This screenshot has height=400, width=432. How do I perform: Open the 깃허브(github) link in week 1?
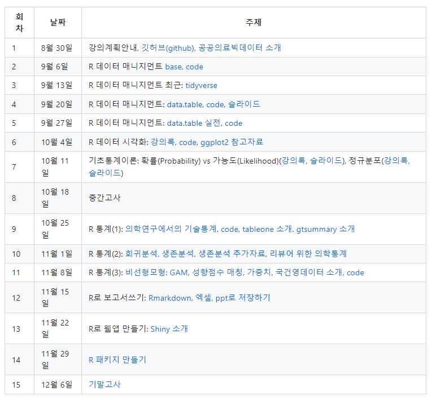(x=168, y=48)
